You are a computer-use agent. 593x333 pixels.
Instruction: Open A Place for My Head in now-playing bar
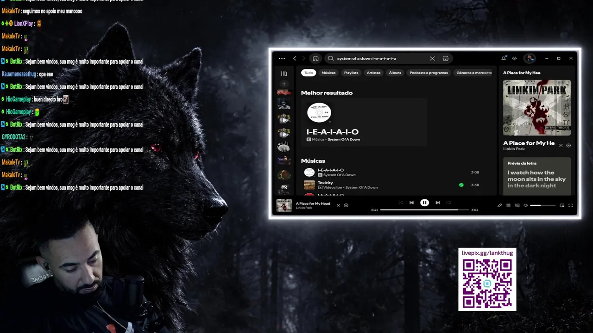coord(313,203)
